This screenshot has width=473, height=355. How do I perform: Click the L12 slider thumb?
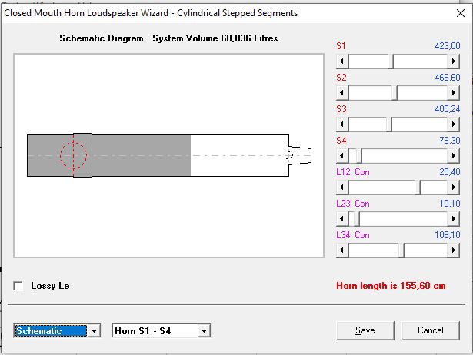click(x=418, y=187)
